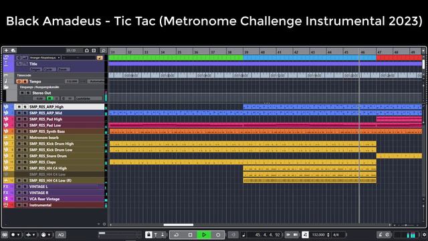This screenshot has height=241, width=428.
Task: Click the FX icon of VINTAGE R
Action: click(6, 193)
